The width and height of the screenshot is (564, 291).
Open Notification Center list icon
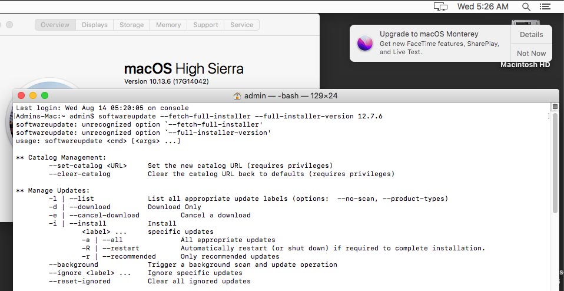(545, 6)
